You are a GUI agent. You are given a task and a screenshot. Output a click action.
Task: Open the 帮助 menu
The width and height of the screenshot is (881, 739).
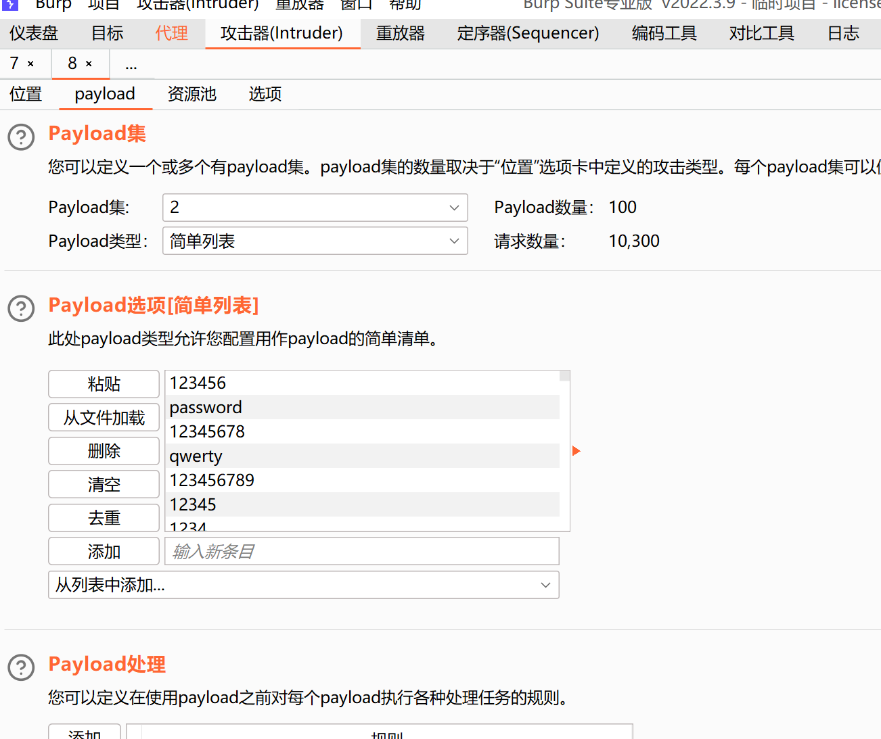[405, 4]
